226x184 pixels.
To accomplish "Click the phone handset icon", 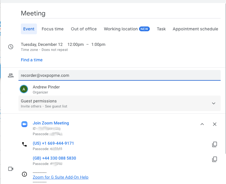I will point(24,144).
